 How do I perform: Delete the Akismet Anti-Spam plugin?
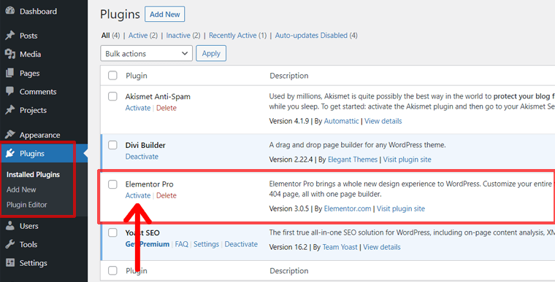166,108
